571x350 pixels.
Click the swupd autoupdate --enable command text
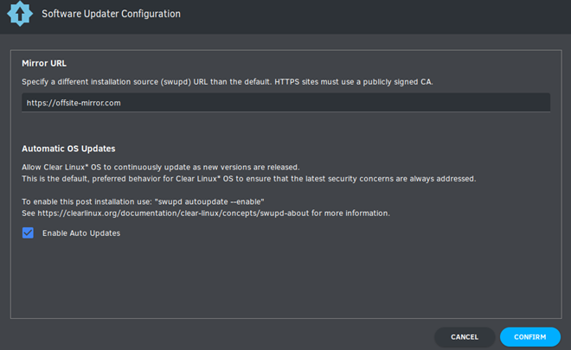(209, 201)
